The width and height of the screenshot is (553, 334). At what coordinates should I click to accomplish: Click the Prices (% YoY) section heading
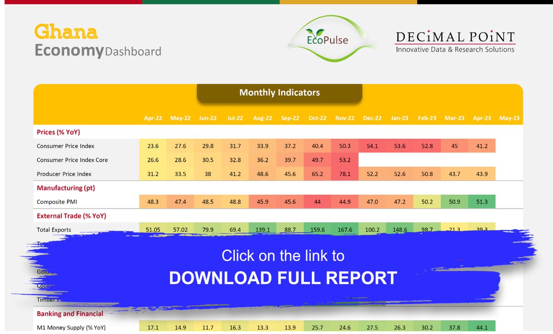pos(59,132)
